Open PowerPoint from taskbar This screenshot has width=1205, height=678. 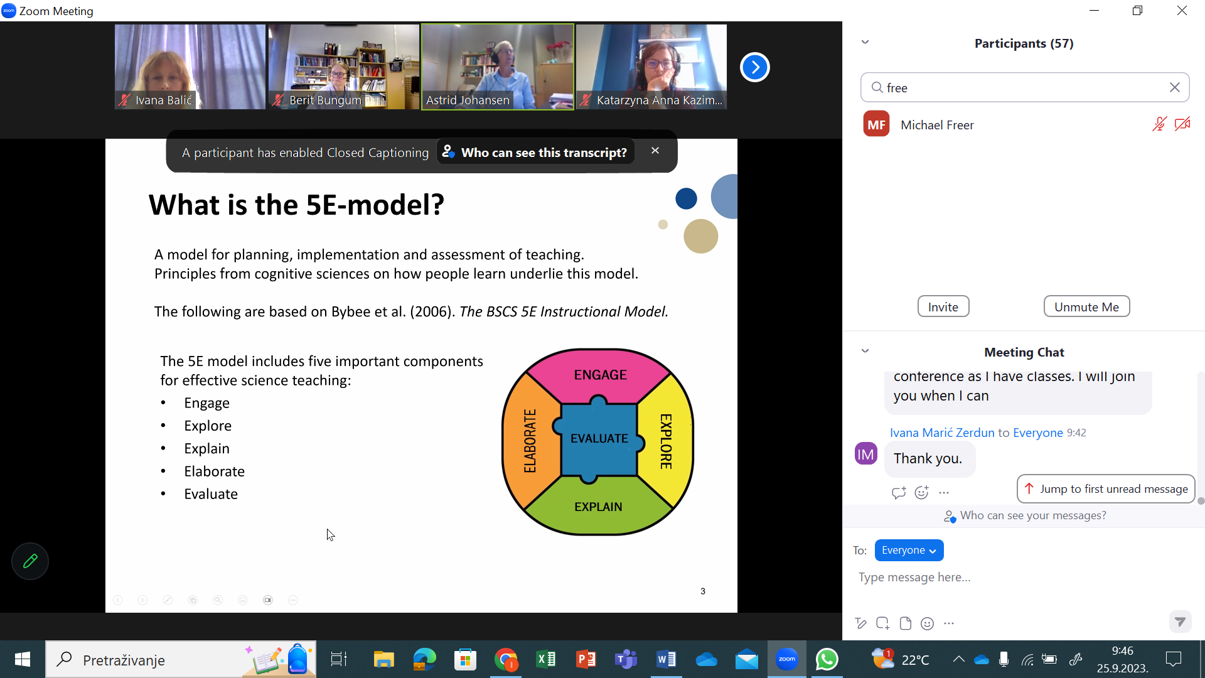coord(586,659)
